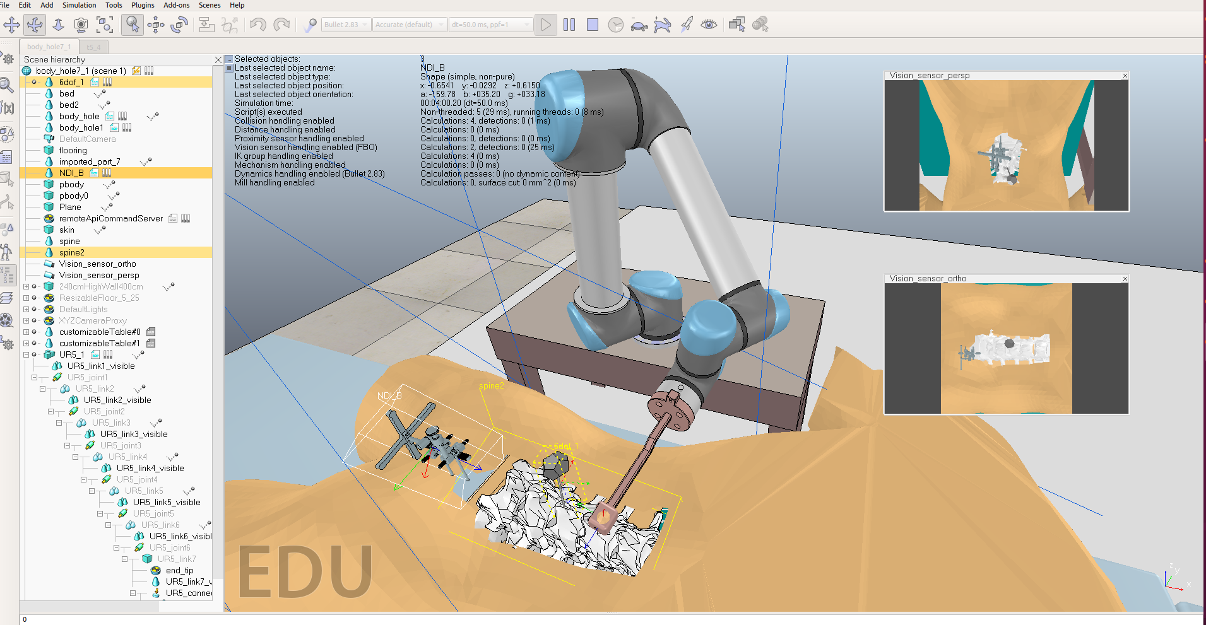Toggle visualization with the eye icon
Viewport: 1206px width, 625px height.
click(709, 25)
